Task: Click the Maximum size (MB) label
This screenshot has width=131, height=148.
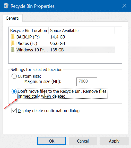Action: click(43, 82)
